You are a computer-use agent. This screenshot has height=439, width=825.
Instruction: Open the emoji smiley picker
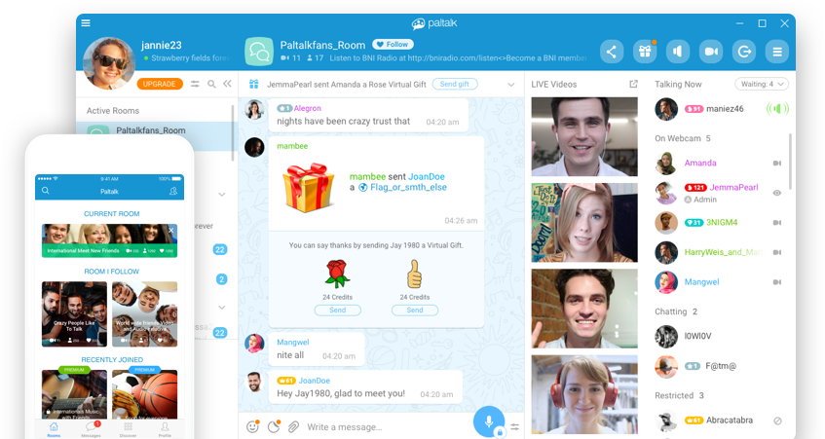pos(252,426)
